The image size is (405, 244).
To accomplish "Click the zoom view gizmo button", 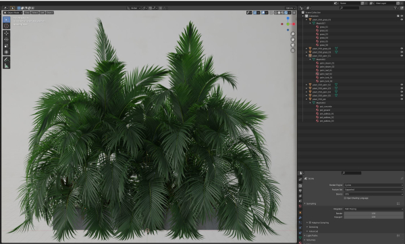I will (293, 34).
